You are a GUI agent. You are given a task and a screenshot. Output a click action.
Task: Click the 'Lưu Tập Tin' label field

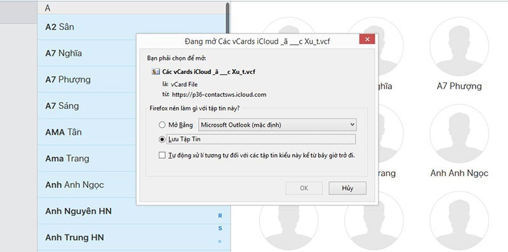[261, 139]
